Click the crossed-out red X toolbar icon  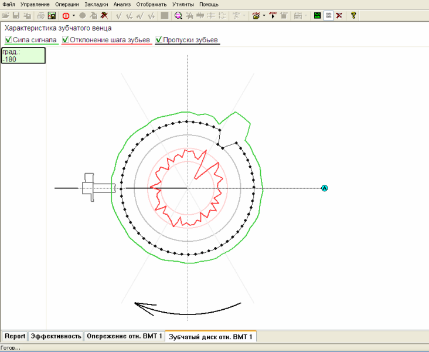[339, 15]
